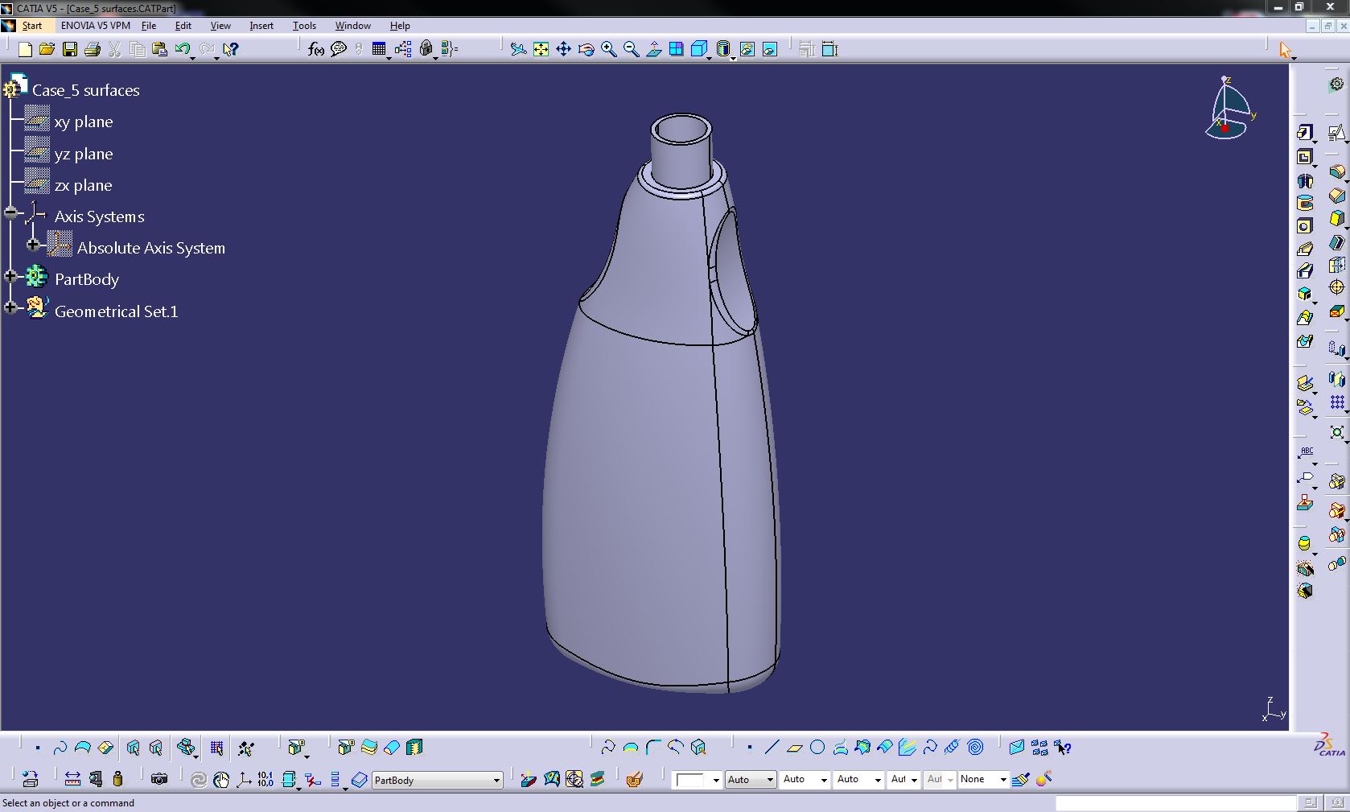Select the xy plane in tree
The width and height of the screenshot is (1350, 812).
click(84, 122)
